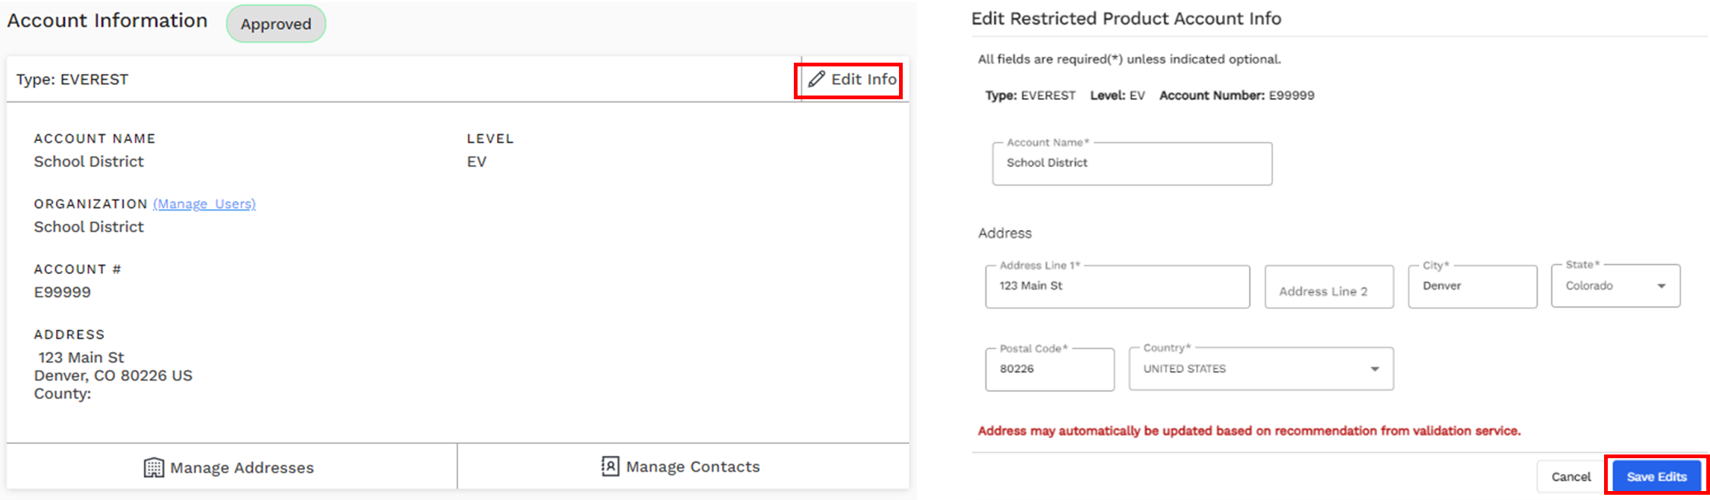Click the Cancel button in the edit dialog

click(1570, 476)
